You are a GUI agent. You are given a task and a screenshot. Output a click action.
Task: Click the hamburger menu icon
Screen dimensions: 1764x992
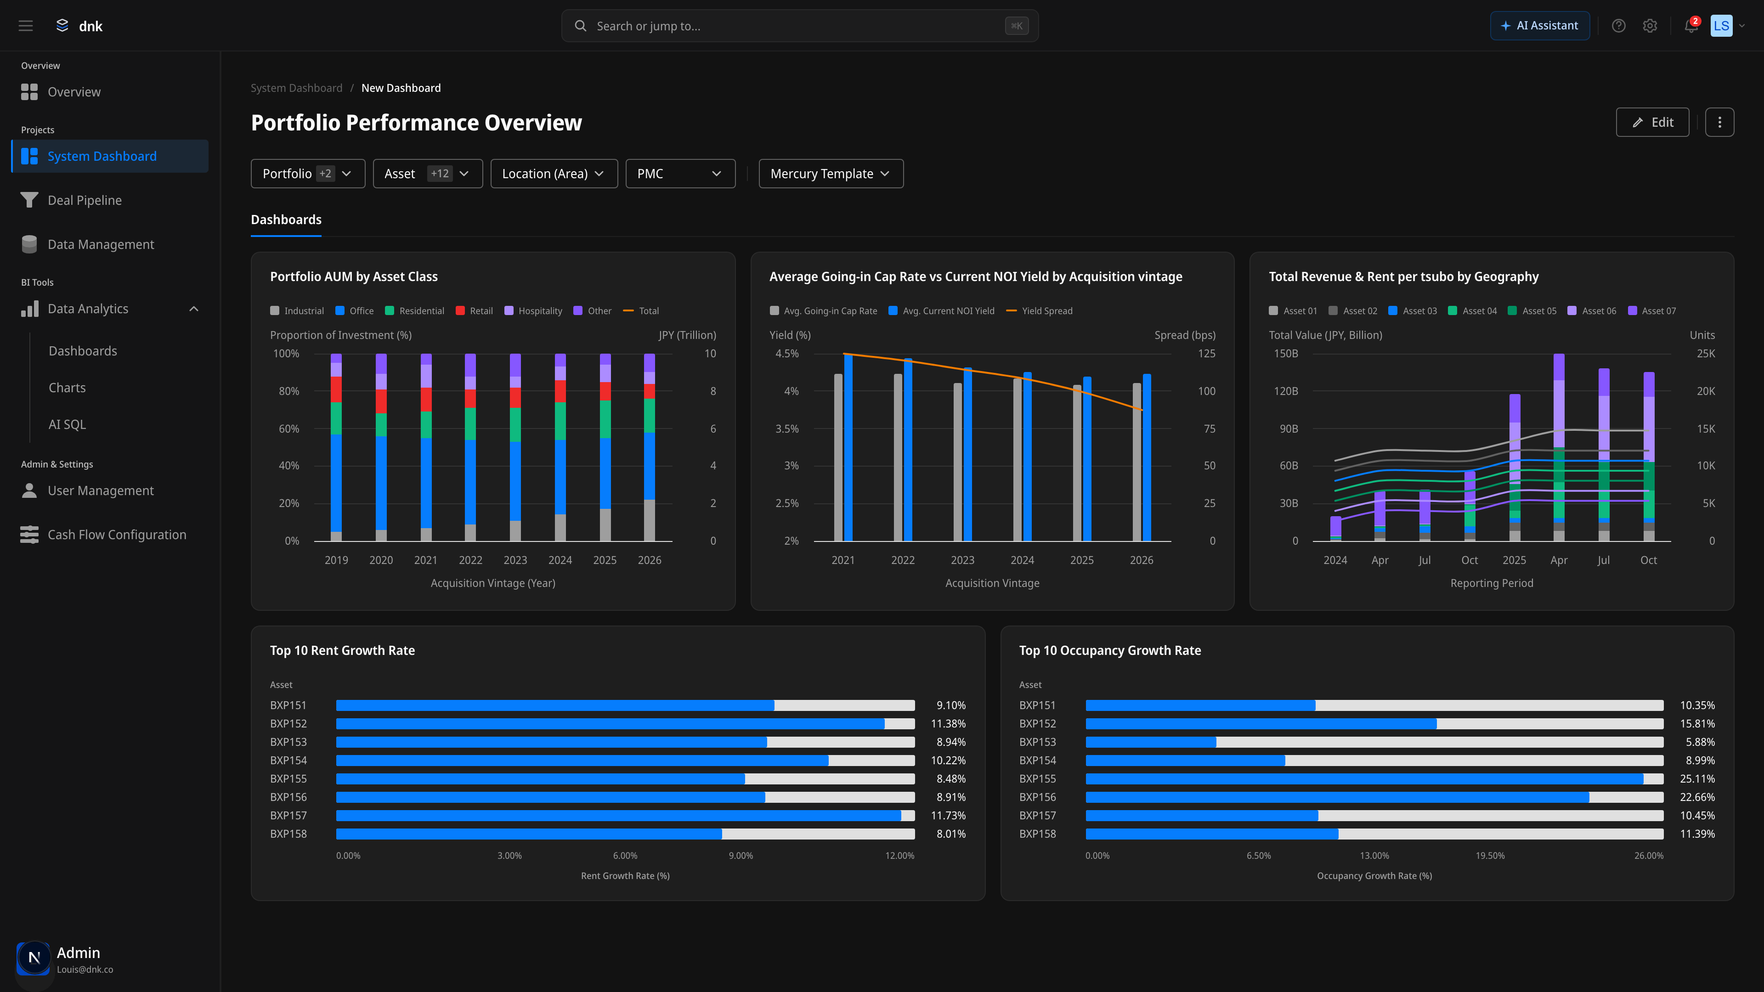tap(25, 25)
